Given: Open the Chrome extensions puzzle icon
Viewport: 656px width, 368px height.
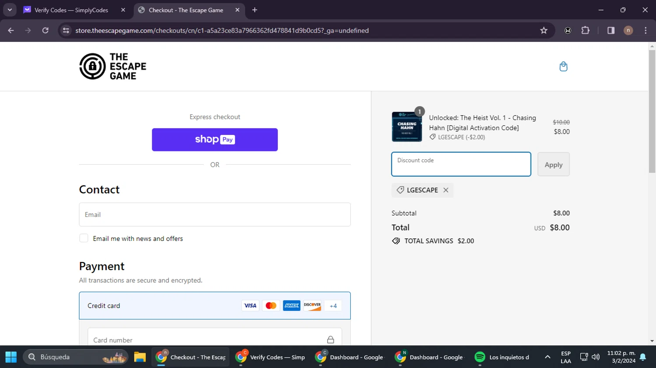Looking at the screenshot, I should tap(585, 31).
